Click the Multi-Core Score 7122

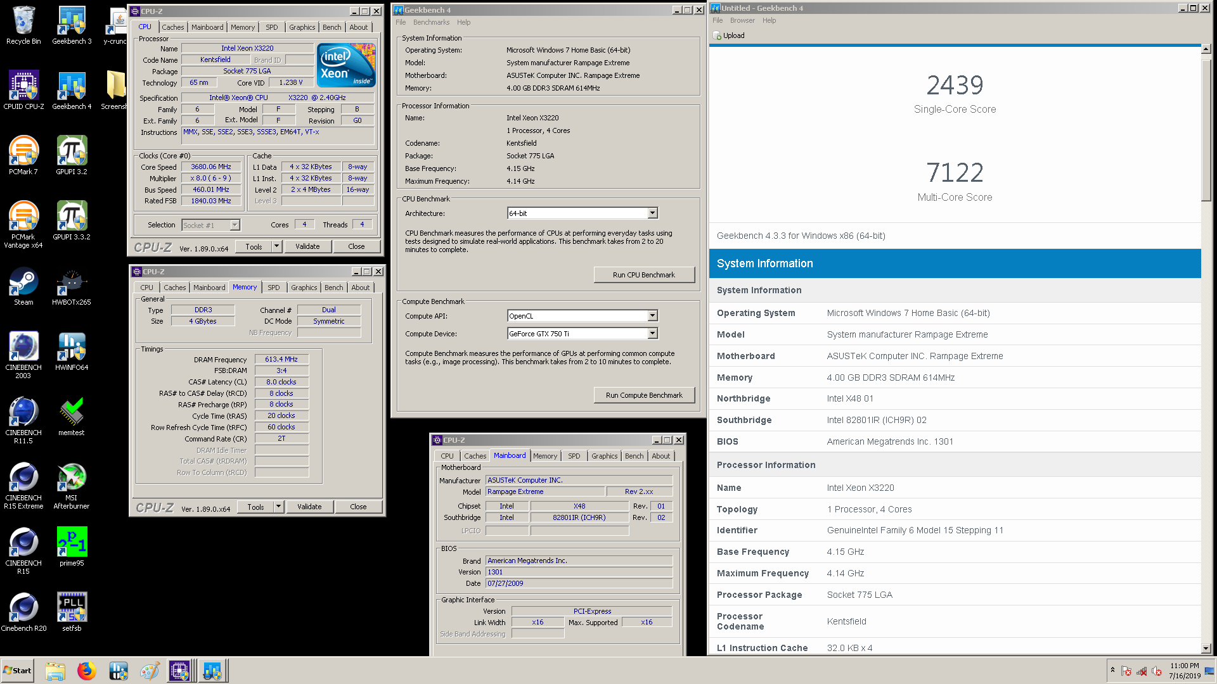955,173
